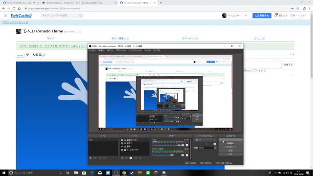Open the フェード transition dropdown in OBS
Screen dimensions: 313x176
pyautogui.click(x=205, y=140)
